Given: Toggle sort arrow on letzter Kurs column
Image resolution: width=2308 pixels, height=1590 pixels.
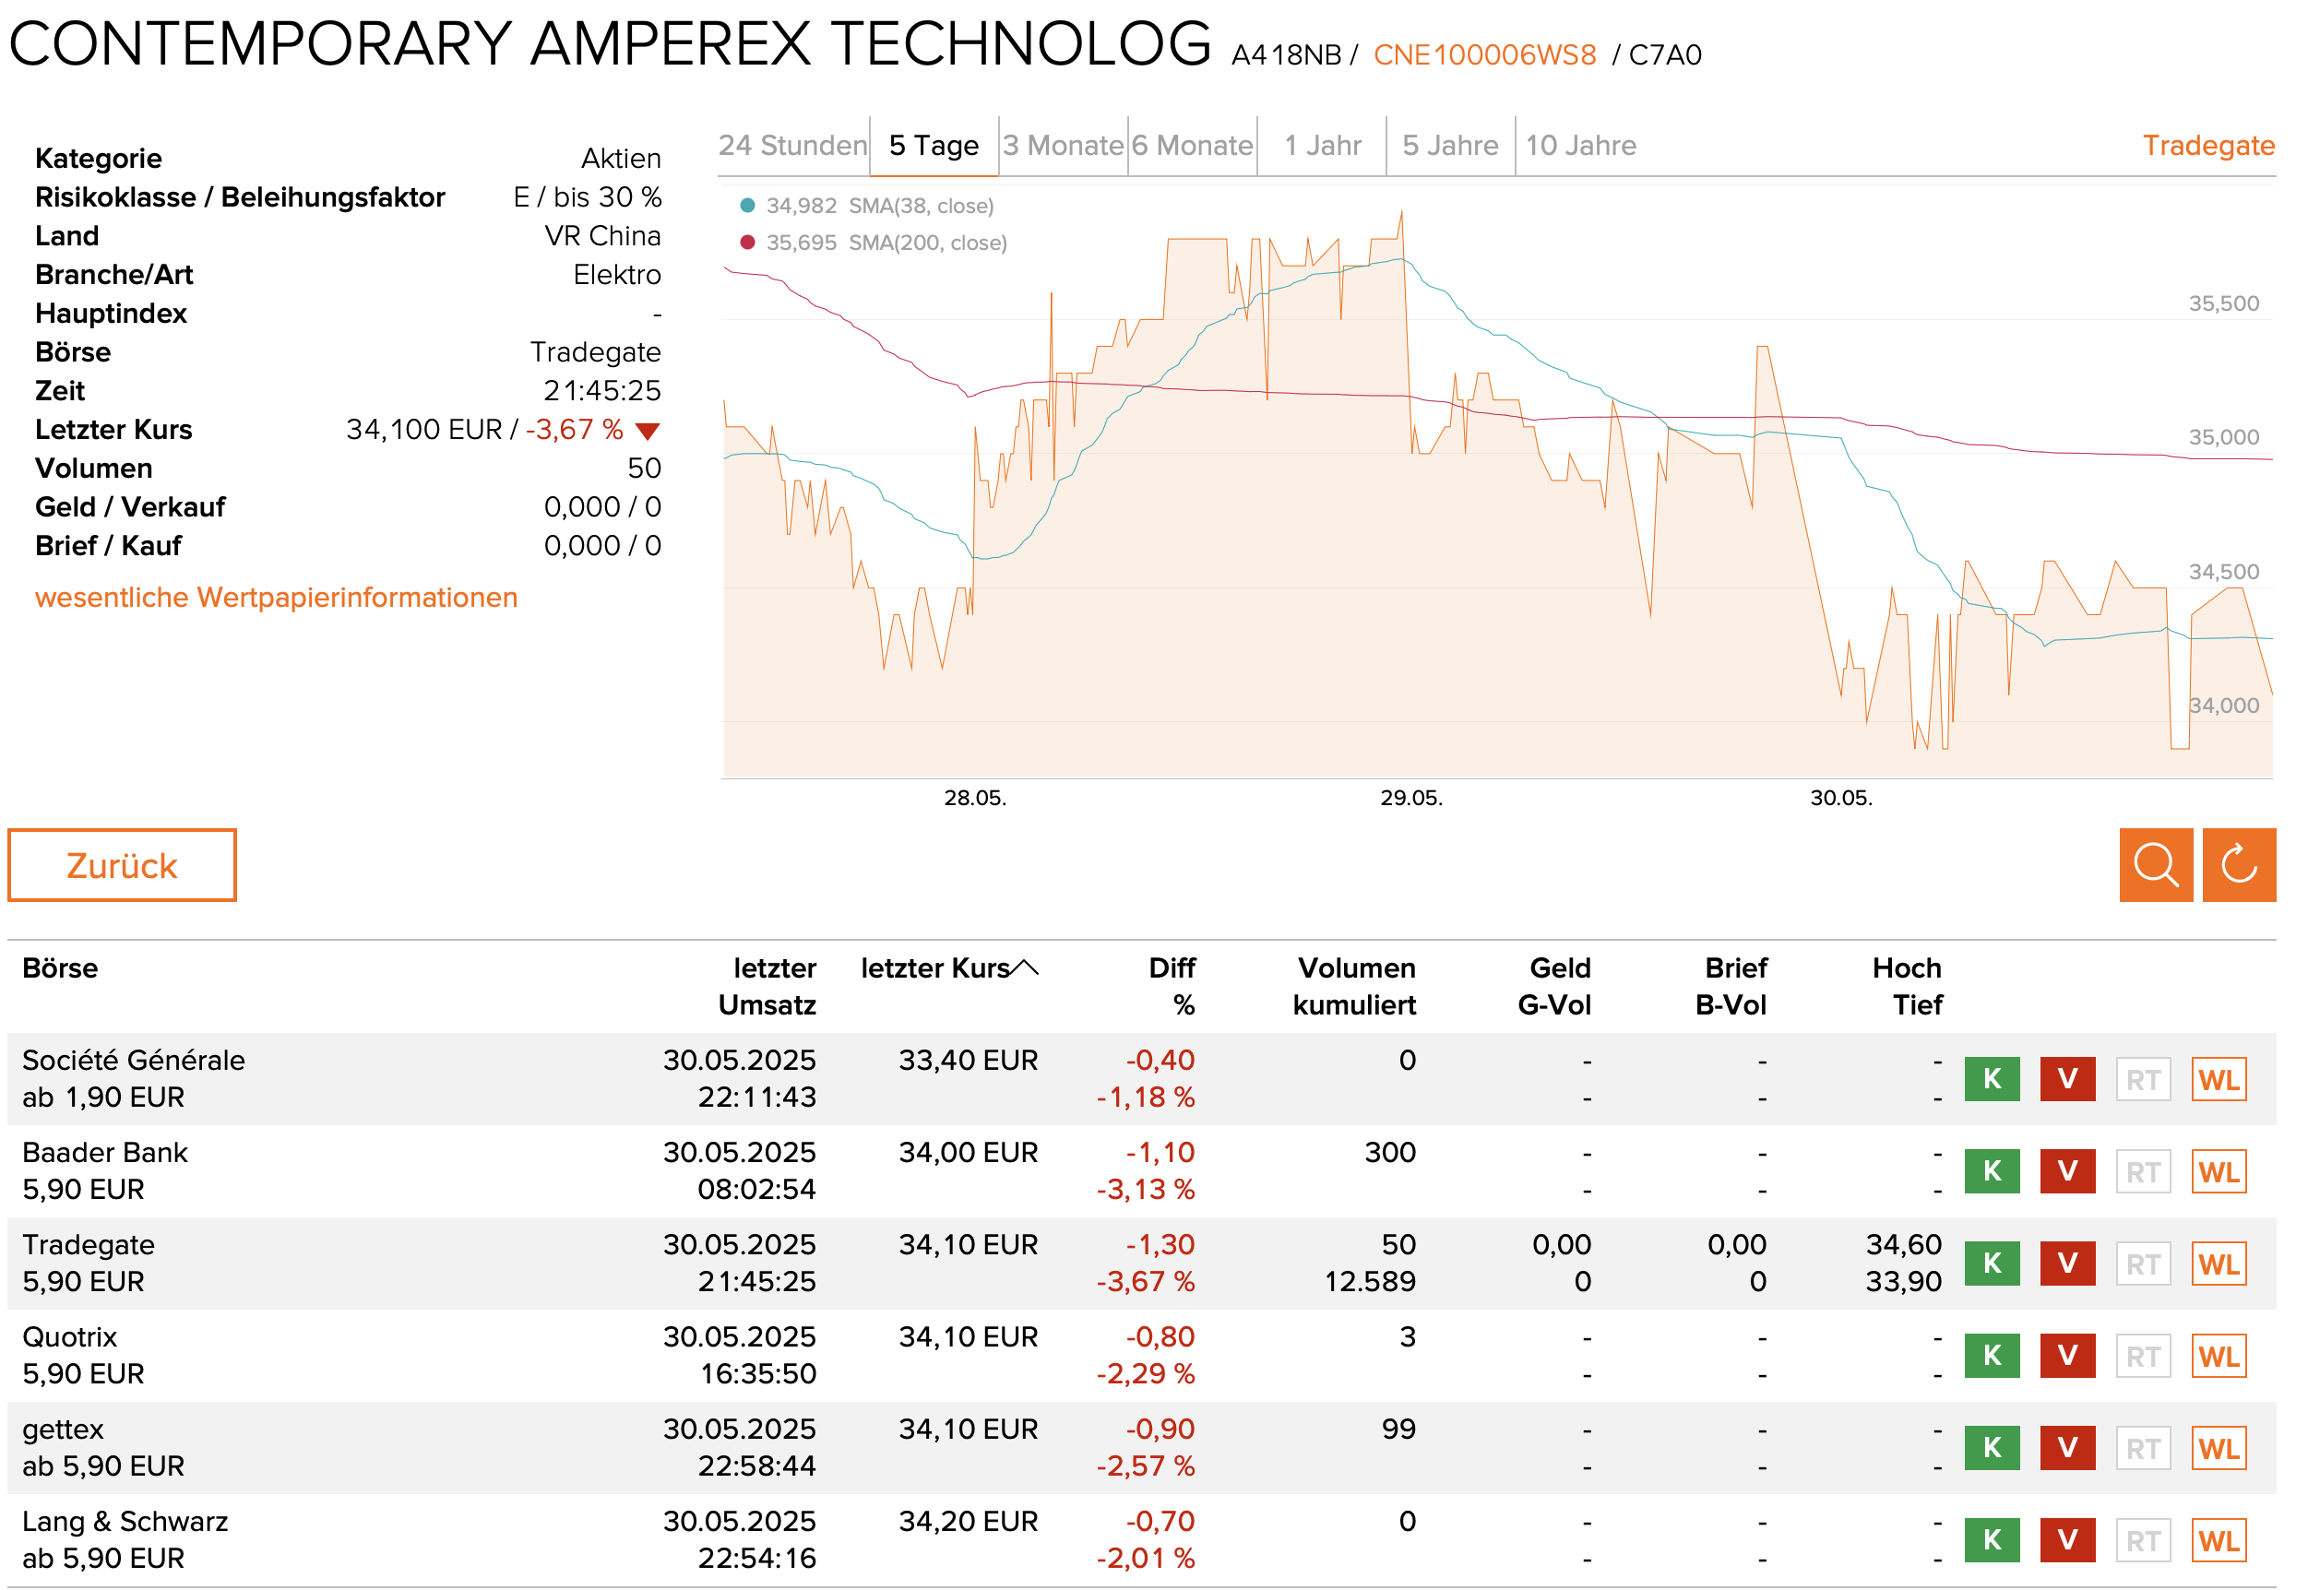Looking at the screenshot, I should point(1025,967).
